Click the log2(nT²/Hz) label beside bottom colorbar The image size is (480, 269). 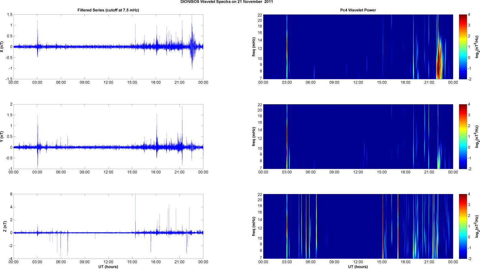coord(477,226)
